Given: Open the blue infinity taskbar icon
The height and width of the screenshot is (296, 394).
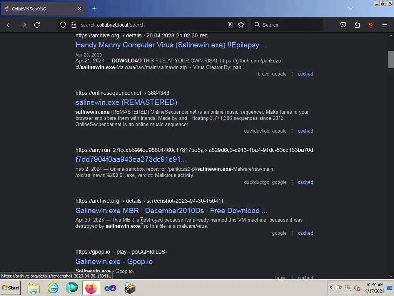Looking at the screenshot, I should coord(110,288).
